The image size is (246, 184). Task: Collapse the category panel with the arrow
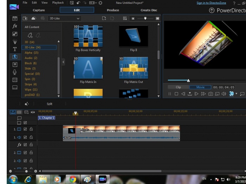point(63,62)
